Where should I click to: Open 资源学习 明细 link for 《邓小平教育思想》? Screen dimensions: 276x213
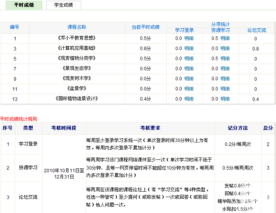(x=225, y=38)
